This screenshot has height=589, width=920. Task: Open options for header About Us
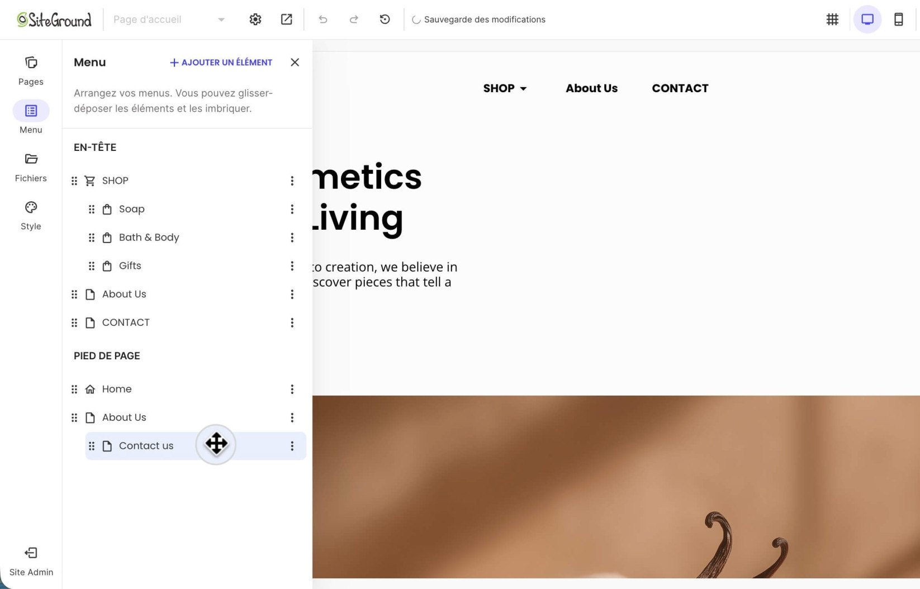(292, 294)
